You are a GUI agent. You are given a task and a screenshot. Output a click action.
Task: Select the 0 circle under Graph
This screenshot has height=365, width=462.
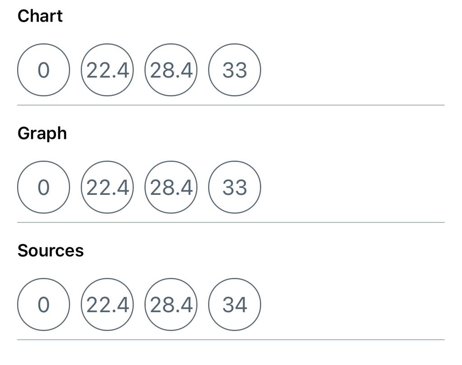click(x=44, y=187)
